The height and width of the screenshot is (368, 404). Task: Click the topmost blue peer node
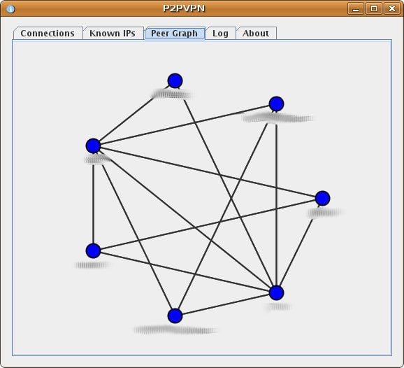click(175, 80)
